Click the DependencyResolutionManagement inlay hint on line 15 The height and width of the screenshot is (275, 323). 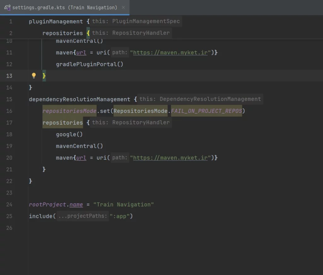(200, 99)
